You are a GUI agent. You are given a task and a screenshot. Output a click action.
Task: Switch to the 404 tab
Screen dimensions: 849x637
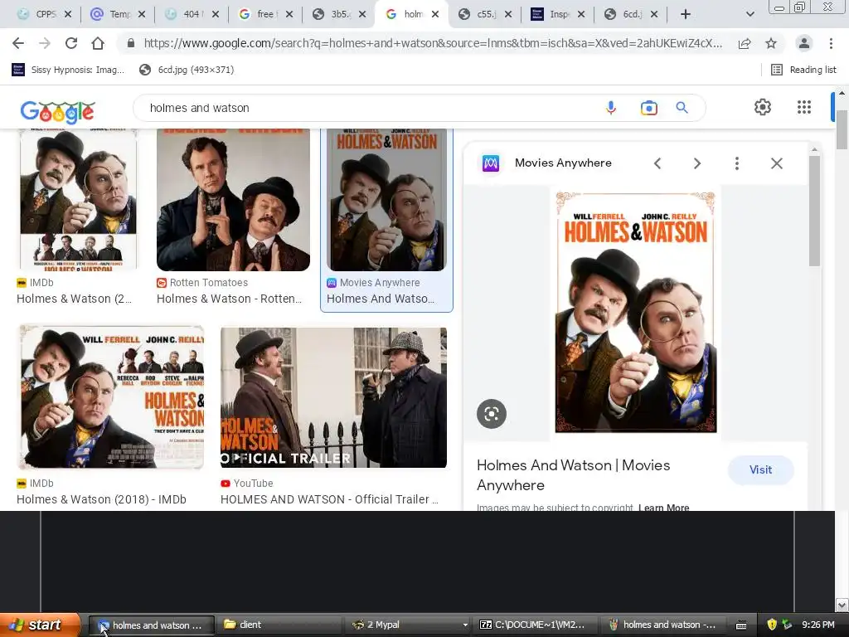(x=185, y=14)
